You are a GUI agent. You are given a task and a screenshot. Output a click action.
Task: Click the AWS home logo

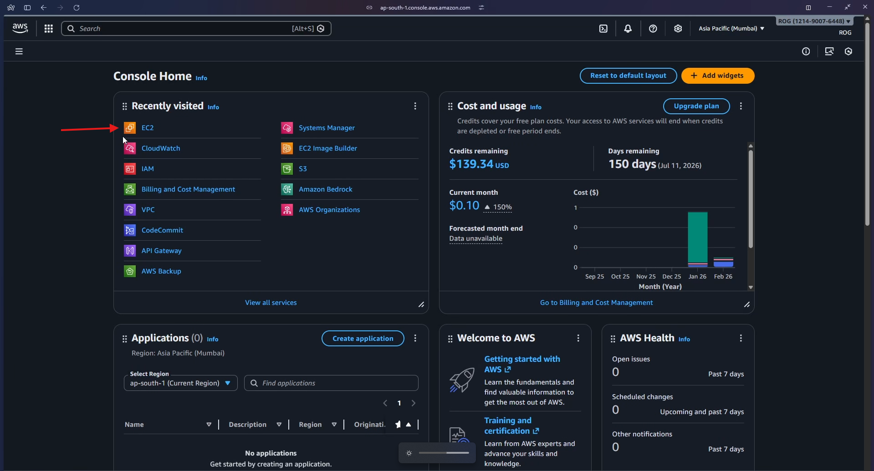tap(20, 28)
